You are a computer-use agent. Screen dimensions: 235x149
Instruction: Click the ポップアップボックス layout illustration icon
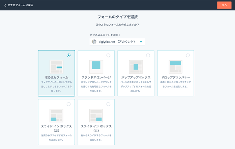click(136, 67)
